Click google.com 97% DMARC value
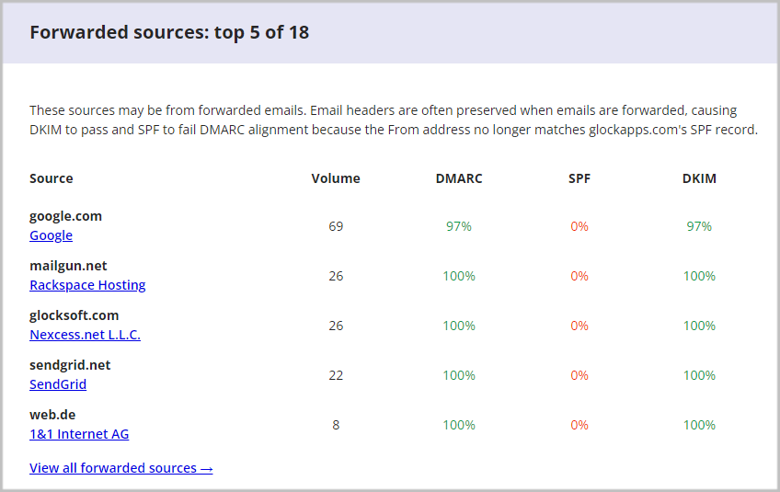 (x=459, y=226)
